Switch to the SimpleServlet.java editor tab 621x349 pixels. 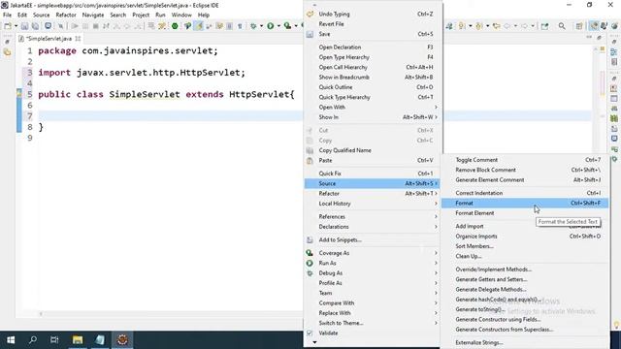[x=49, y=39]
